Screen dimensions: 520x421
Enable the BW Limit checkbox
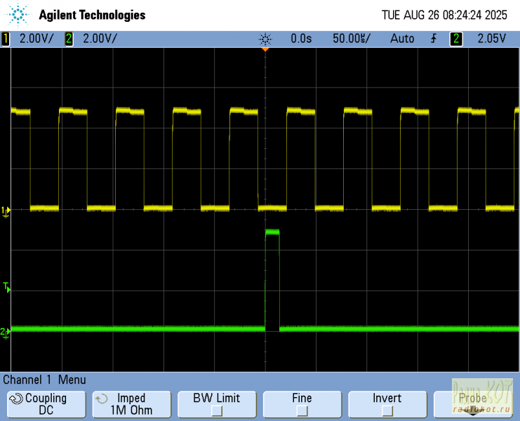pyautogui.click(x=217, y=410)
